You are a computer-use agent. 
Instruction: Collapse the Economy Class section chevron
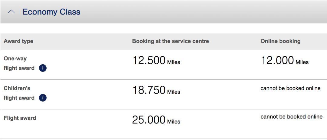tap(11, 12)
